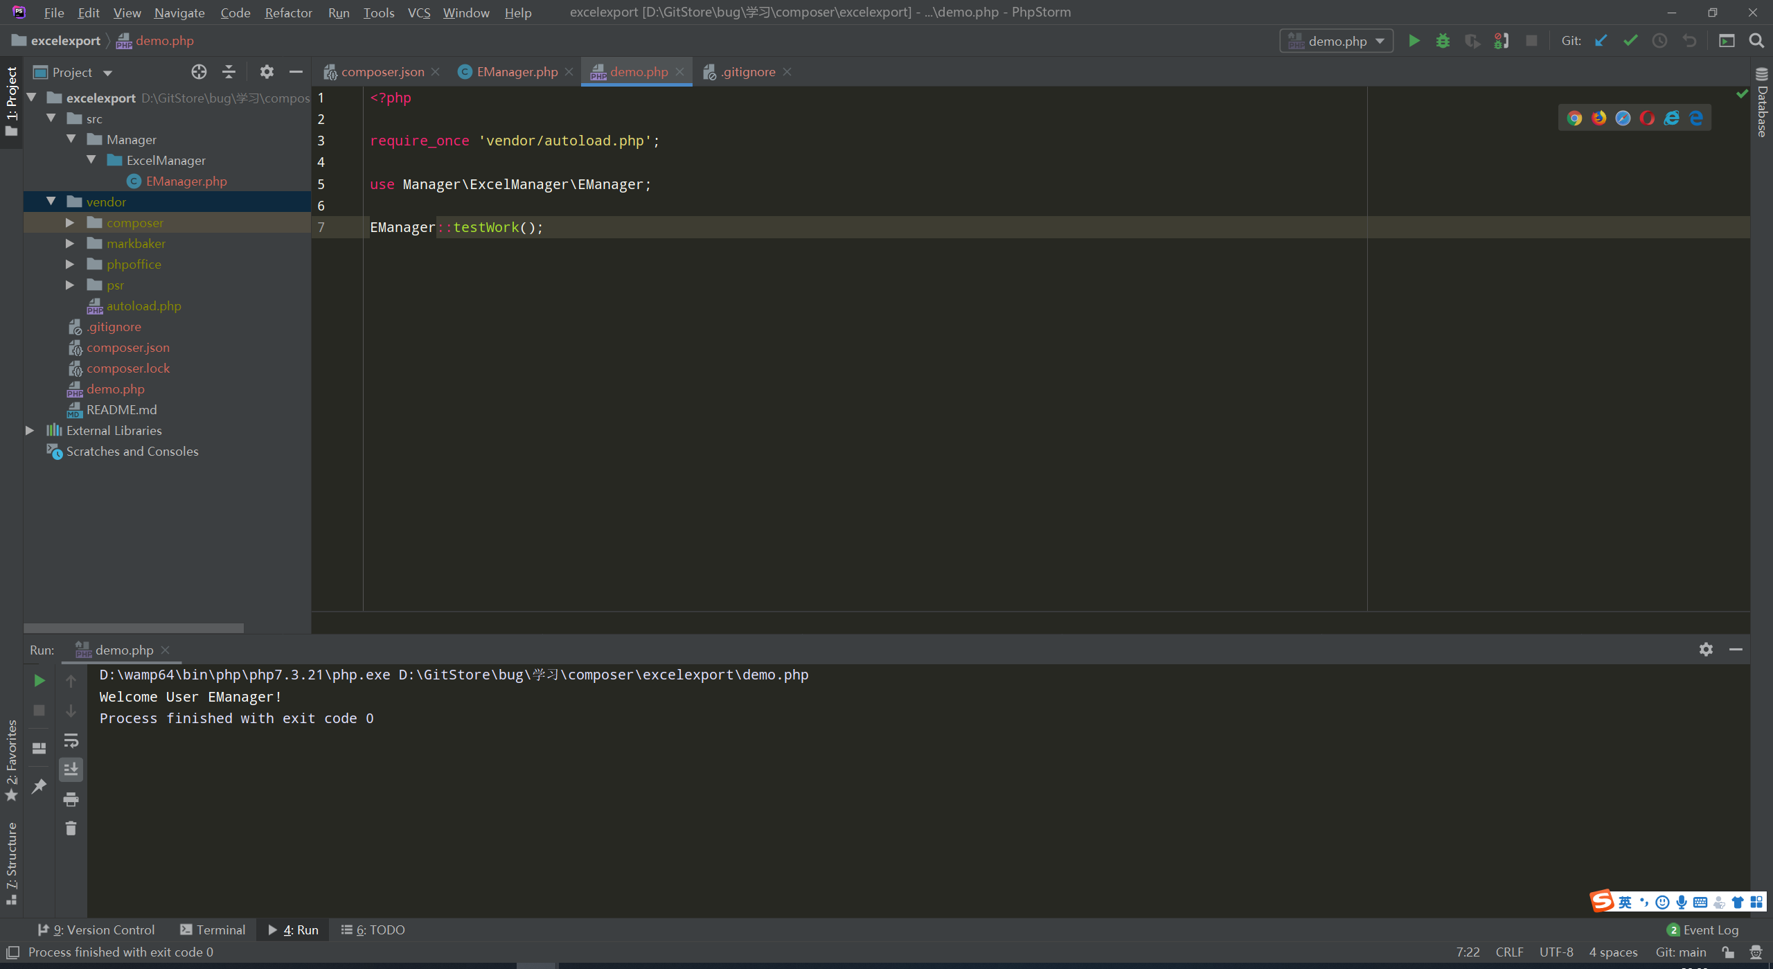1773x969 pixels.
Task: Toggle scroll to end in Run console
Action: [x=71, y=770]
